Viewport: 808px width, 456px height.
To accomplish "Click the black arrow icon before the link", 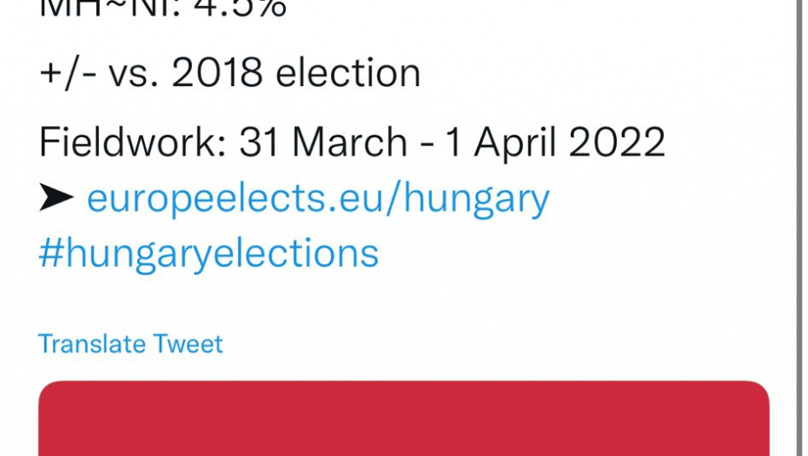I will (x=56, y=199).
